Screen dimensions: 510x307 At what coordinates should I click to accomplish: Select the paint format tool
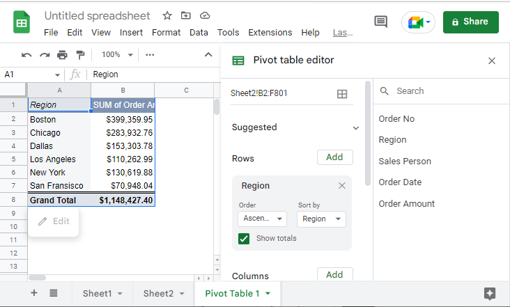[80, 55]
